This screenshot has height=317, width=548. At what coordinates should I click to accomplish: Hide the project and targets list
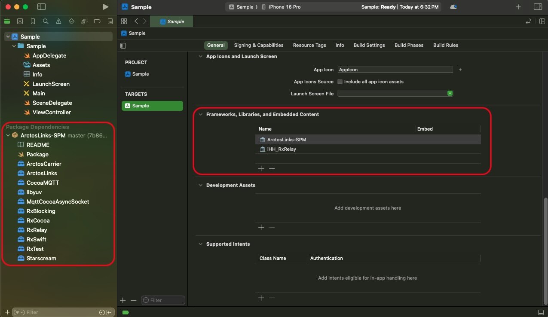tap(123, 46)
